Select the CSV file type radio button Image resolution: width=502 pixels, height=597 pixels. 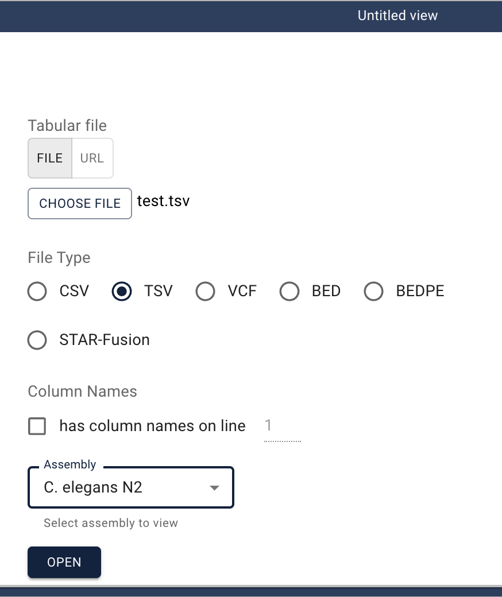pos(37,292)
